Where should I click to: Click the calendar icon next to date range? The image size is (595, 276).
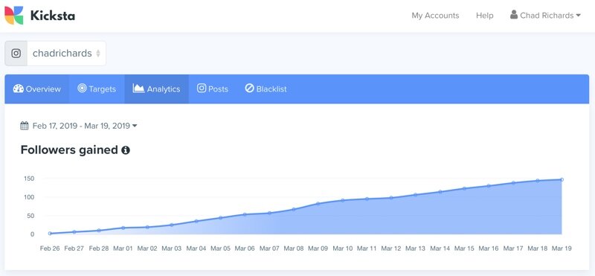point(25,126)
